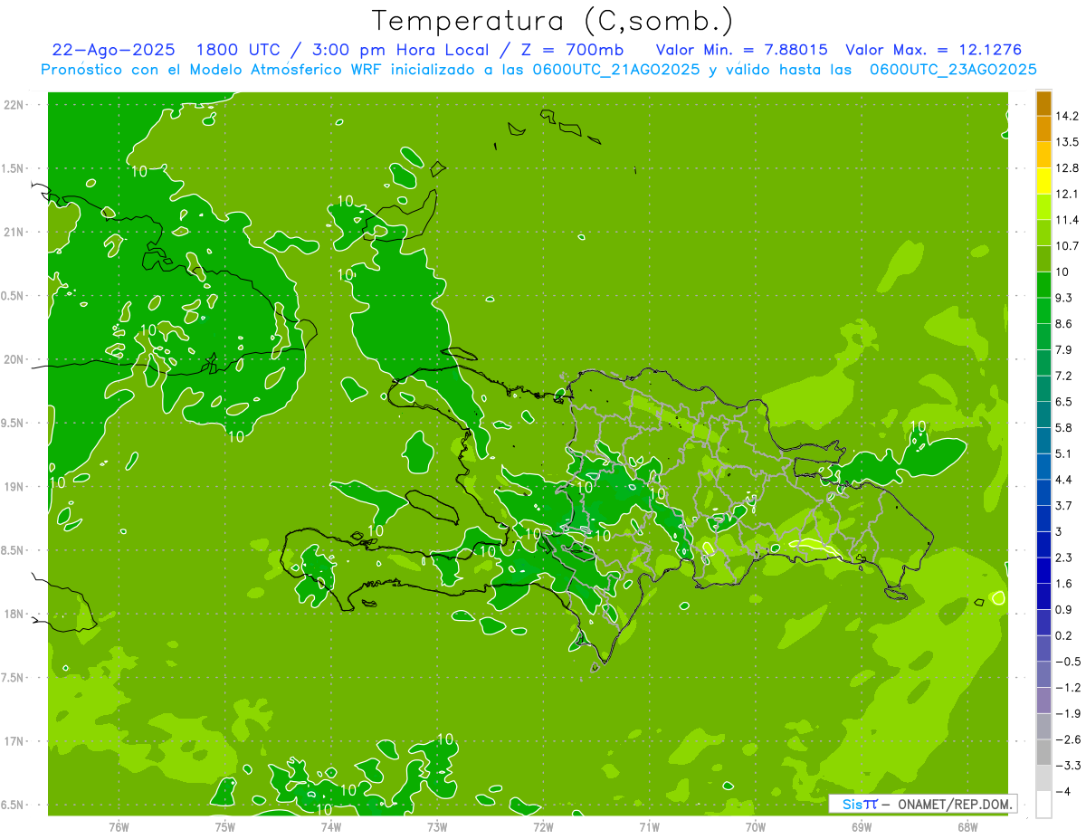The image size is (1086, 839).
Task: Click the "21N" latitude axis label
Action: tap(14, 233)
